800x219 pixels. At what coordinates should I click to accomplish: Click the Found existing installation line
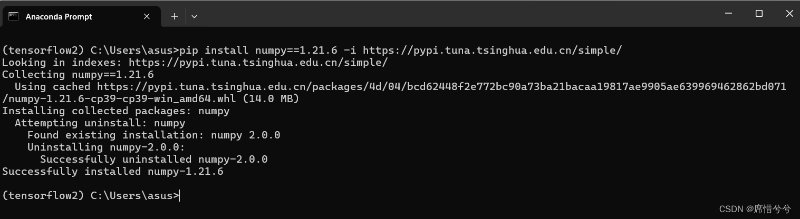tap(154, 135)
